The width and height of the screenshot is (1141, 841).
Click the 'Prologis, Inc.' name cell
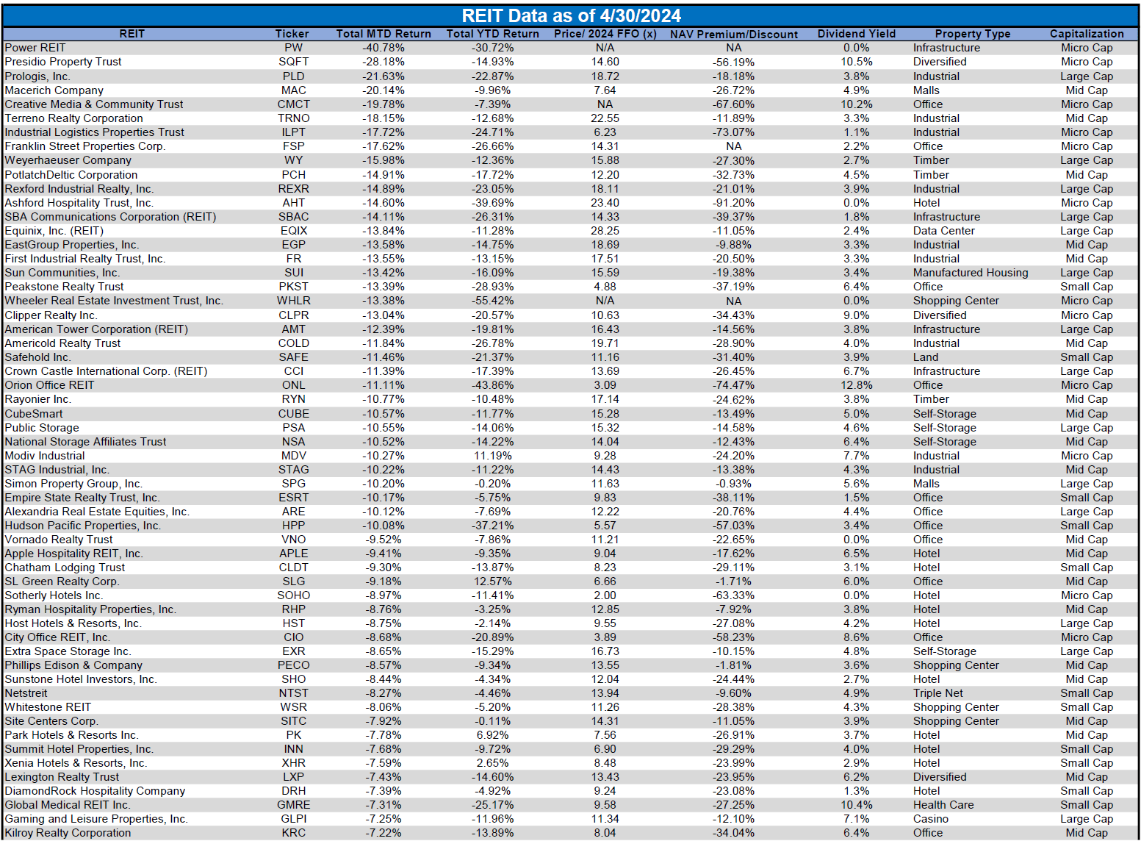tap(37, 76)
